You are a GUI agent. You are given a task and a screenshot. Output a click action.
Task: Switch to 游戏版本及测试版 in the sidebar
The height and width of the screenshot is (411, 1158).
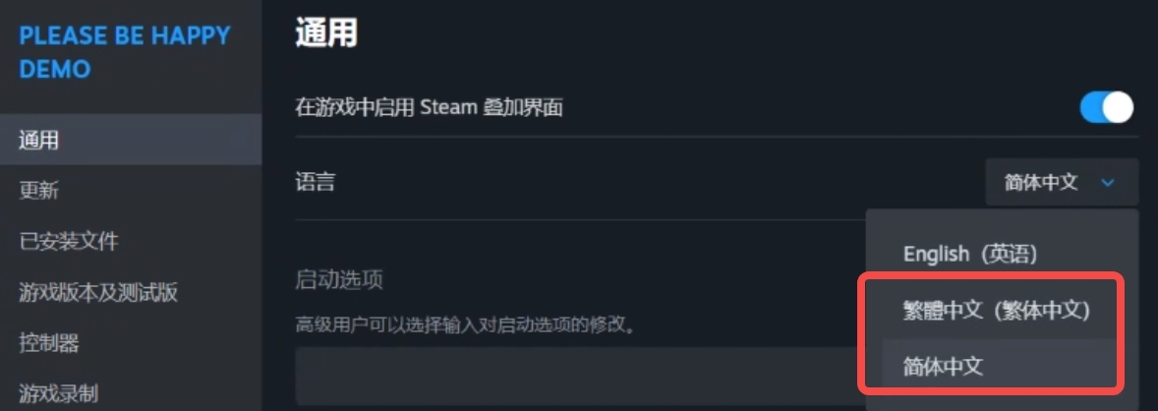coord(98,292)
